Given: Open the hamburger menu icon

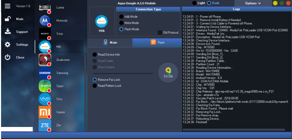Looking at the screenshot, I should coord(7,6).
